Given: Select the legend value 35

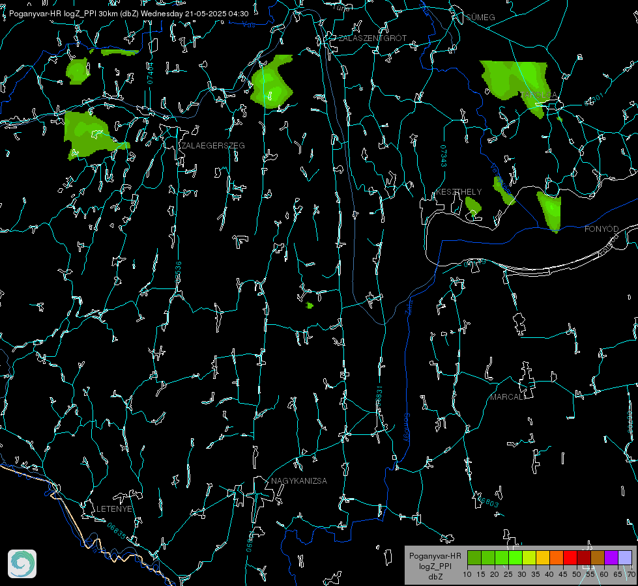Looking at the screenshot, I should click(x=536, y=575).
